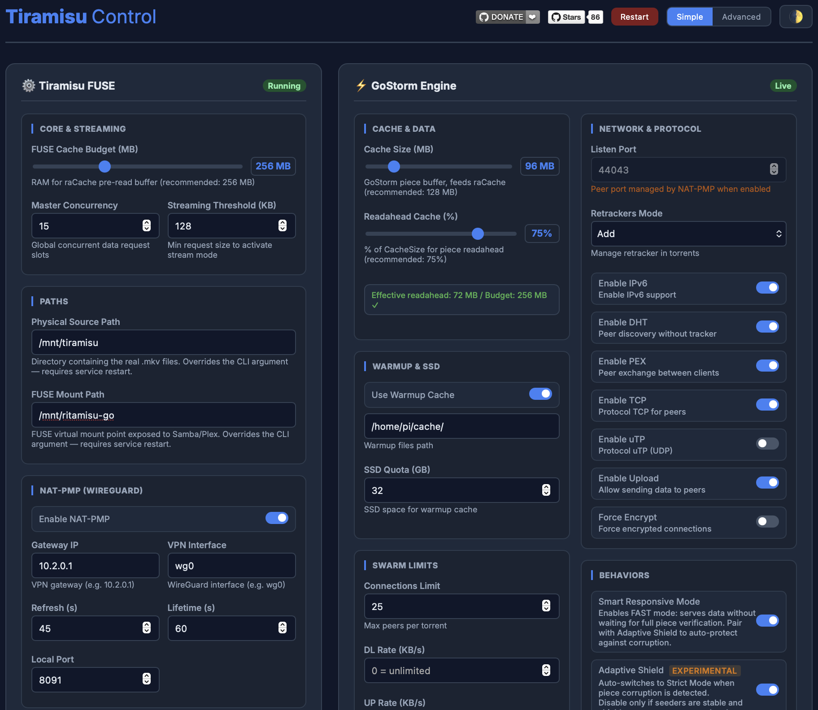The image size is (818, 710).
Task: Click the Live status badge
Action: click(x=783, y=86)
